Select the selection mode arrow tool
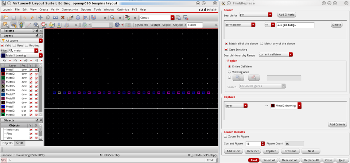This screenshot has height=163, width=350. coord(6,25)
